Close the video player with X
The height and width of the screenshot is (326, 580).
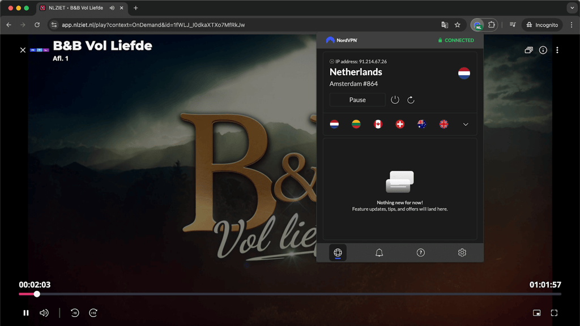23,50
